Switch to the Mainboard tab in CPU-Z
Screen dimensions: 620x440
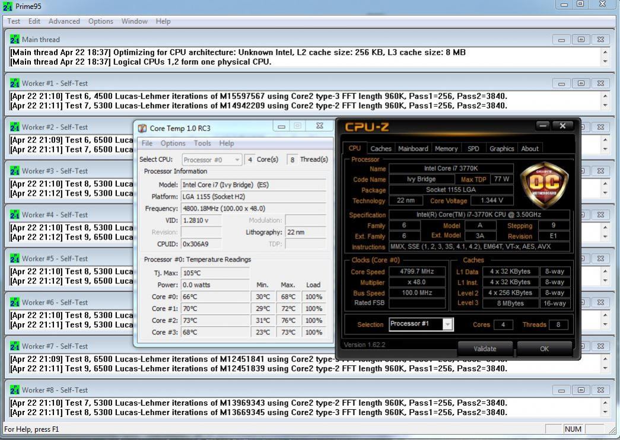tap(413, 149)
